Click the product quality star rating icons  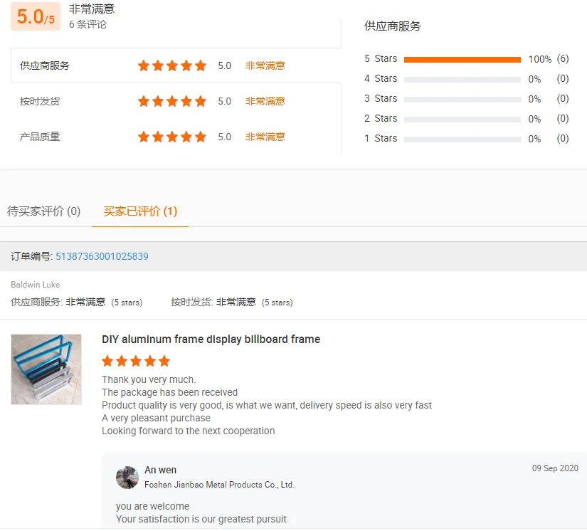[x=171, y=137]
